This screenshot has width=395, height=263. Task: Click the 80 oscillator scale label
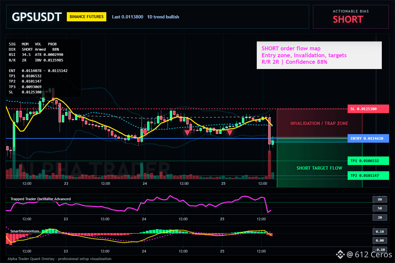point(380,199)
